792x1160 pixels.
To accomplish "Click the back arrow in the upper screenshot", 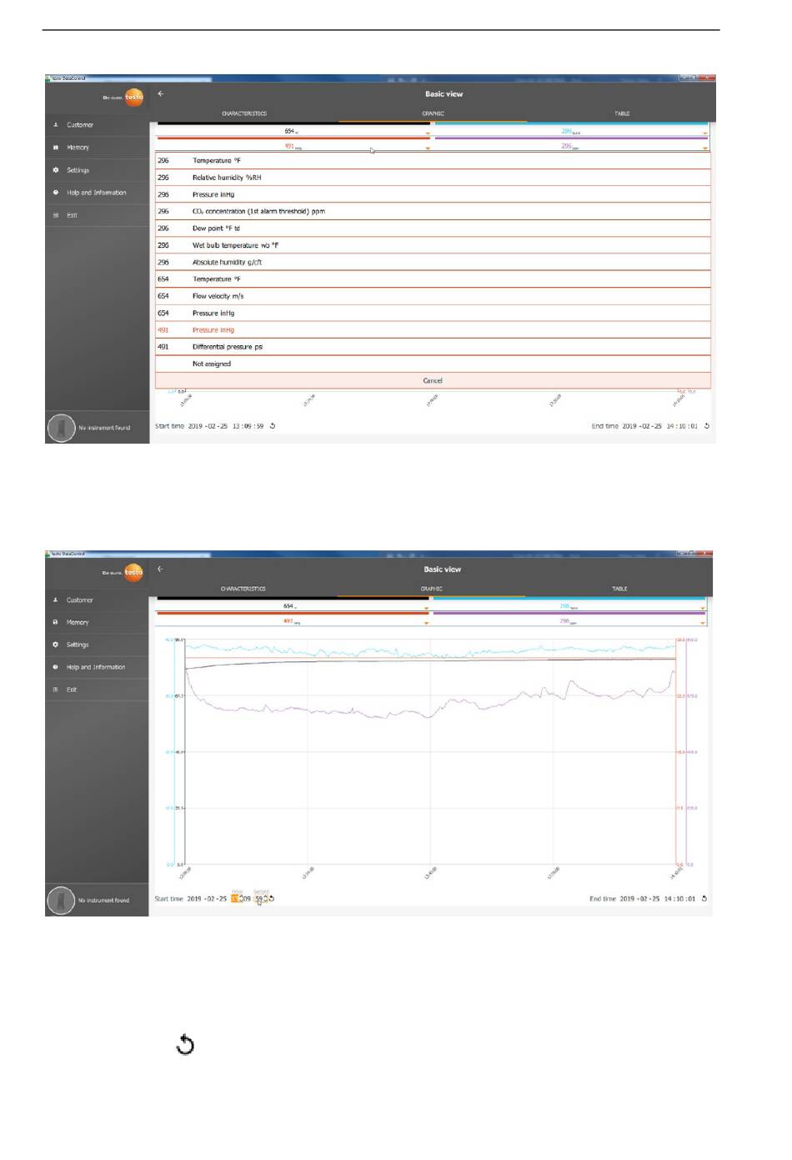I will pyautogui.click(x=161, y=93).
